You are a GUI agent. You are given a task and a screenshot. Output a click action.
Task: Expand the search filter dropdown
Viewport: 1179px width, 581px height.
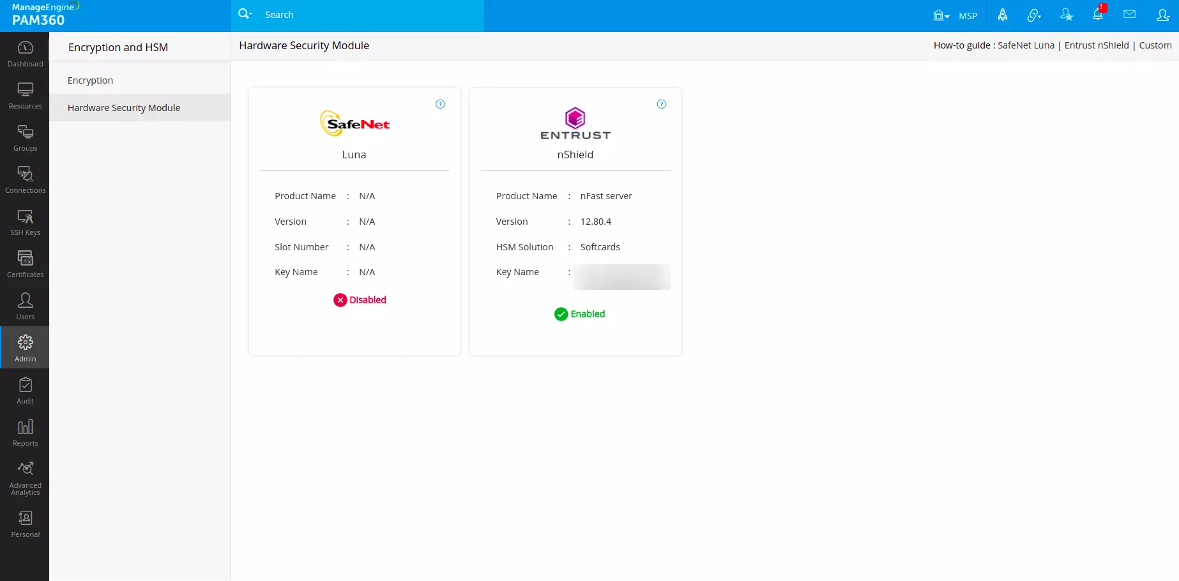245,14
